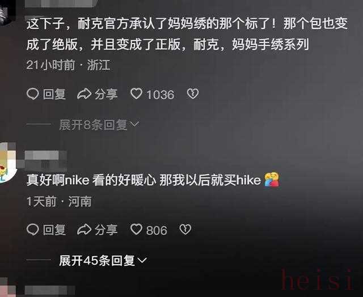Open blurred username of Zhejiang commenter
The height and width of the screenshot is (297, 363).
pyautogui.click(x=61, y=3)
